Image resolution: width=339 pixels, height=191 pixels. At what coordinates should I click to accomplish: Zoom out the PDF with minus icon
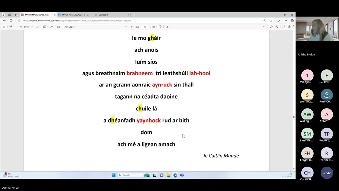coord(126,27)
